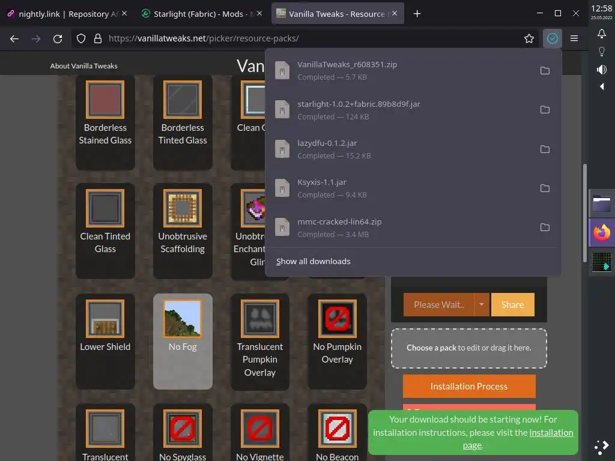The height and width of the screenshot is (461, 615).
Task: Toggle the Unobtrusive Scaffolding pack
Action: [183, 231]
